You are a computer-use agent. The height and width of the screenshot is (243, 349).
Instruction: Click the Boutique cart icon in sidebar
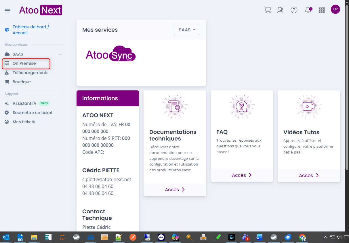tap(7, 82)
